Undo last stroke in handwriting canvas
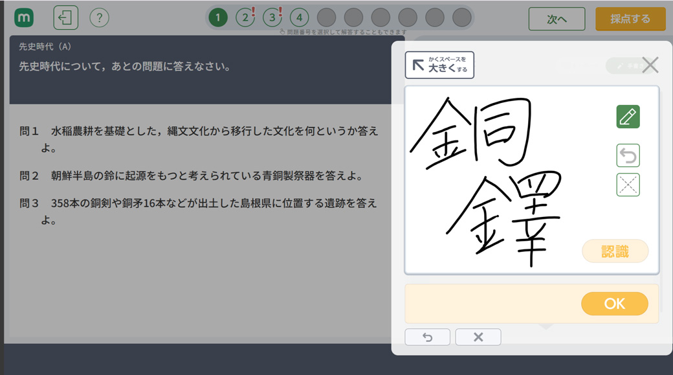673x375 pixels. point(628,155)
